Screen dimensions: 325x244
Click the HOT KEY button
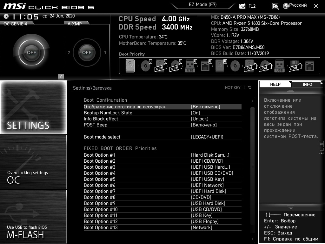(233, 88)
